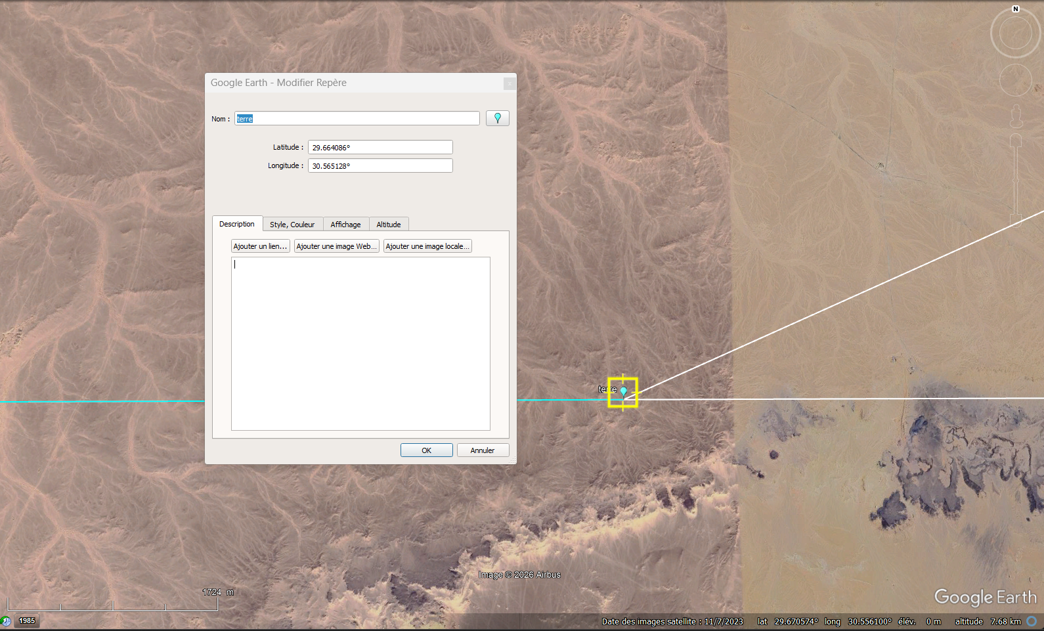Click the placemark icon picker button
This screenshot has width=1044, height=631.
click(x=497, y=118)
